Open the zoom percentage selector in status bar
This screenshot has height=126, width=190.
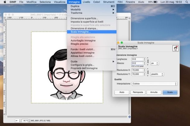click(26, 121)
